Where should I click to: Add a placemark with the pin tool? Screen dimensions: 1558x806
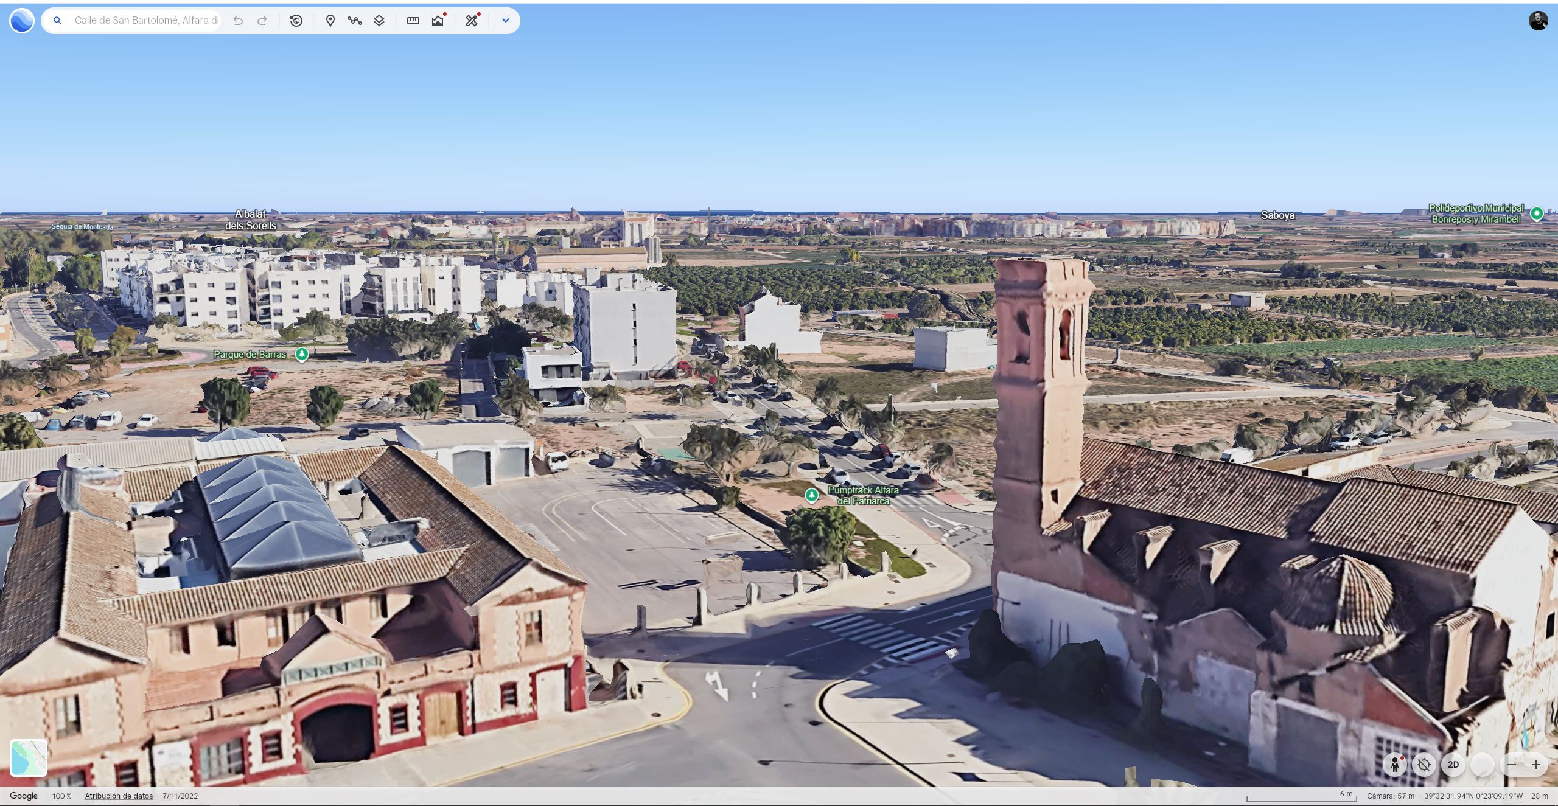tap(330, 21)
